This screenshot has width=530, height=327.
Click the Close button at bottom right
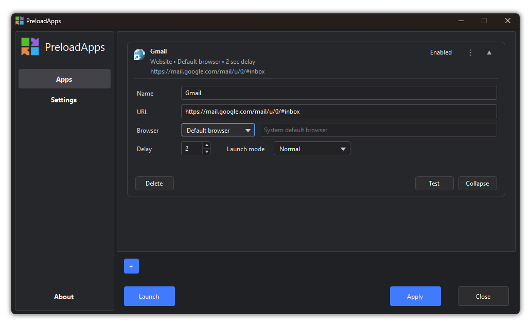(483, 296)
